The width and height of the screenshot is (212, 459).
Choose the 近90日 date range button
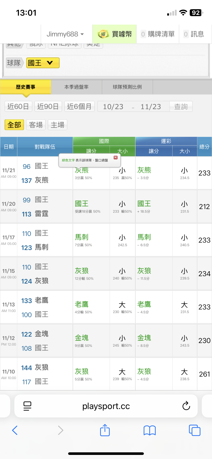click(48, 107)
